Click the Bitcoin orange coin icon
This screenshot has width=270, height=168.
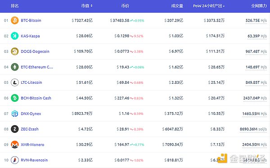tap(15, 20)
